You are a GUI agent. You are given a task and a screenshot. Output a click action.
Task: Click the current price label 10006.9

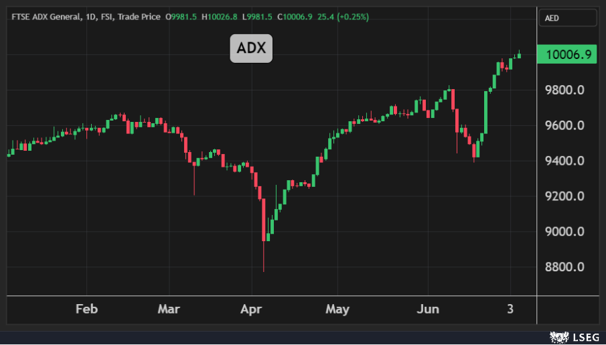[x=568, y=55]
